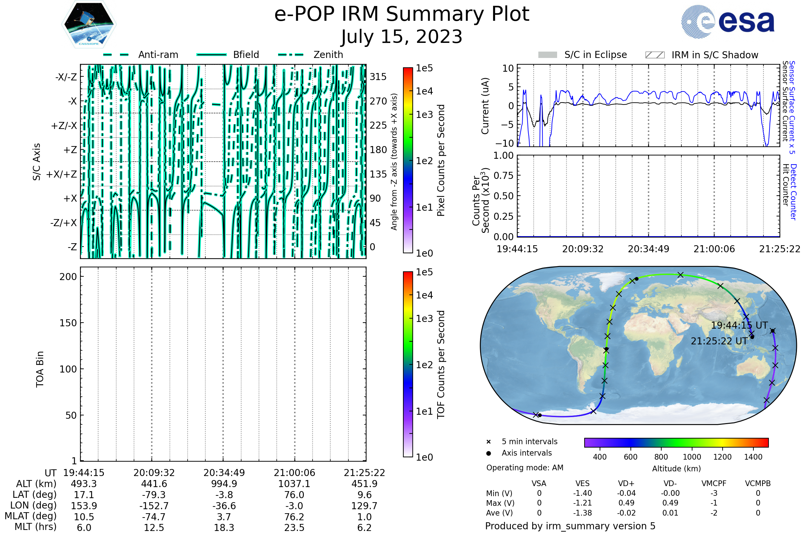Screen dimensions: 804x536
Task: Click the Pixel Counts per Second colorbar
Action: coord(408,160)
